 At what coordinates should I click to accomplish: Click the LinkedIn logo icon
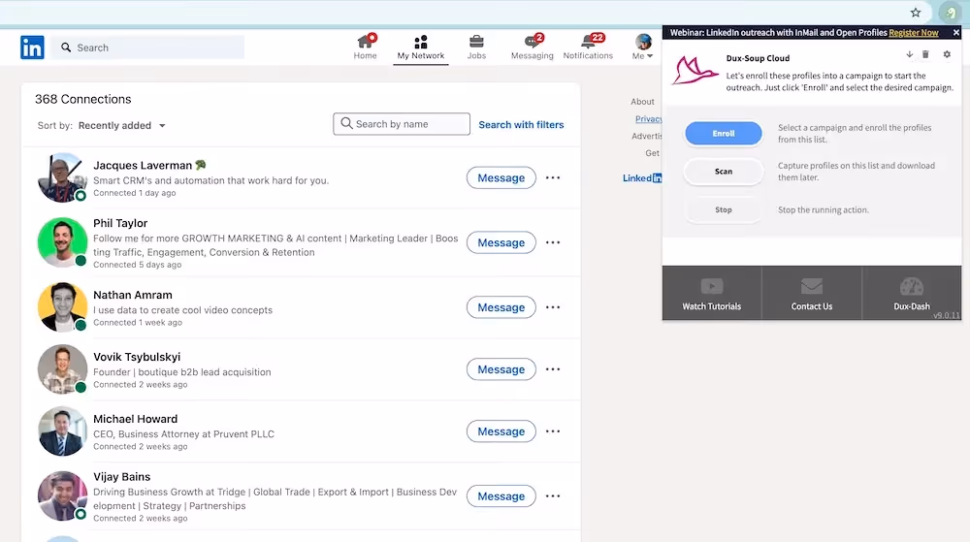click(x=32, y=48)
